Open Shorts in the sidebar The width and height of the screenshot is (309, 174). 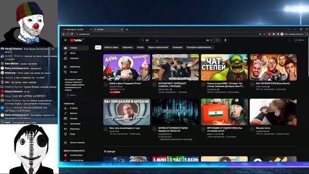(x=76, y=53)
